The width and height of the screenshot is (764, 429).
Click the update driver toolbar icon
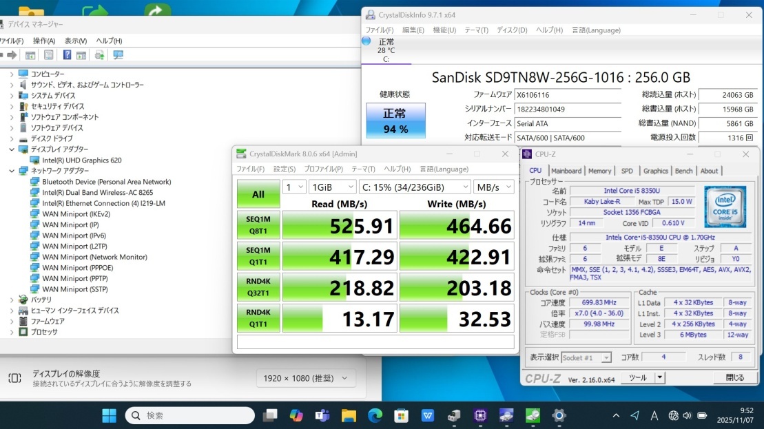tap(100, 55)
